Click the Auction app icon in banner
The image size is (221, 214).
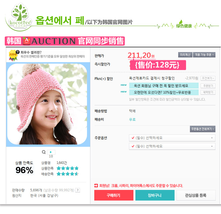(27, 41)
